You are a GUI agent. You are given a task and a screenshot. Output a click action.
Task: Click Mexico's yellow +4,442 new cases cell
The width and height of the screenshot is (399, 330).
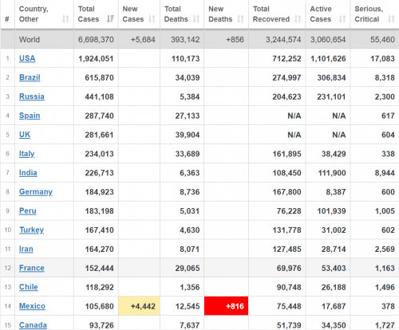[139, 306]
